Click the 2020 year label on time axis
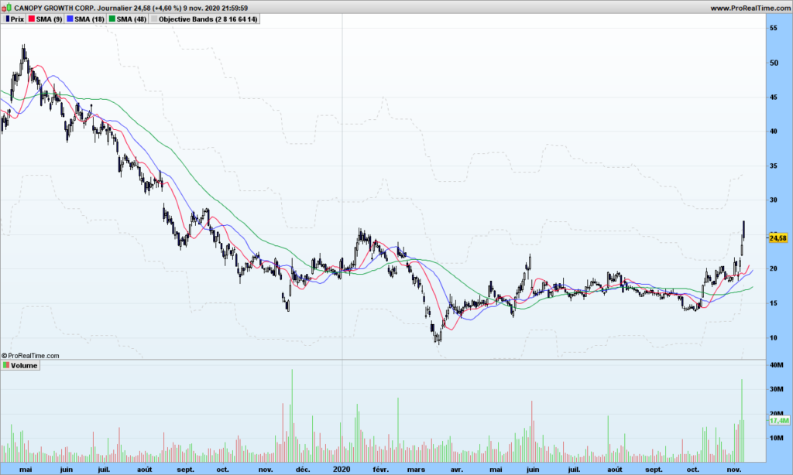 coord(342,470)
